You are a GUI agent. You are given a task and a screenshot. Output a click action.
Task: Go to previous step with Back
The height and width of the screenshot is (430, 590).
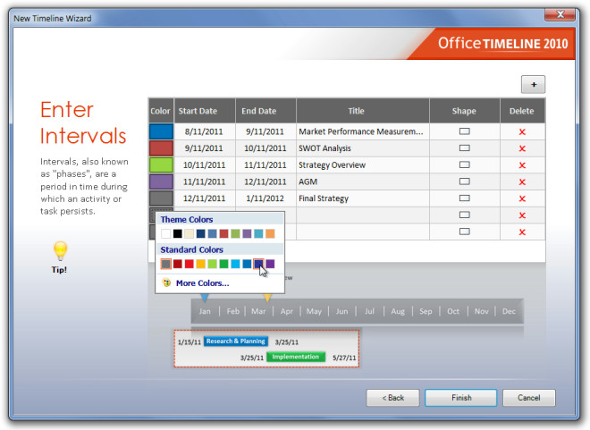[392, 398]
